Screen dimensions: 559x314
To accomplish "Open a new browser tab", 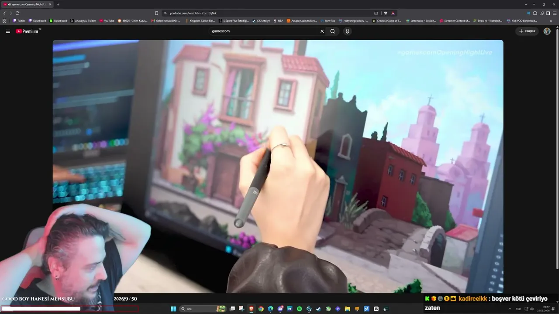I will pos(58,4).
